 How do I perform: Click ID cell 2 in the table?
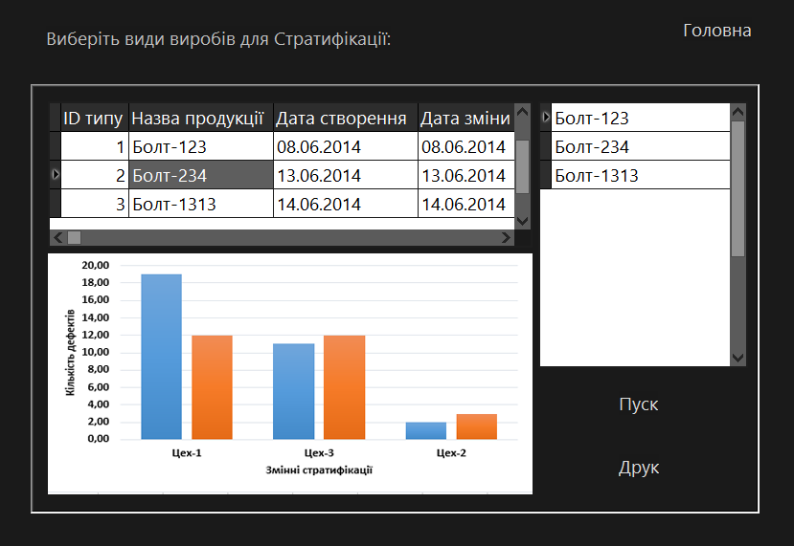click(x=95, y=175)
